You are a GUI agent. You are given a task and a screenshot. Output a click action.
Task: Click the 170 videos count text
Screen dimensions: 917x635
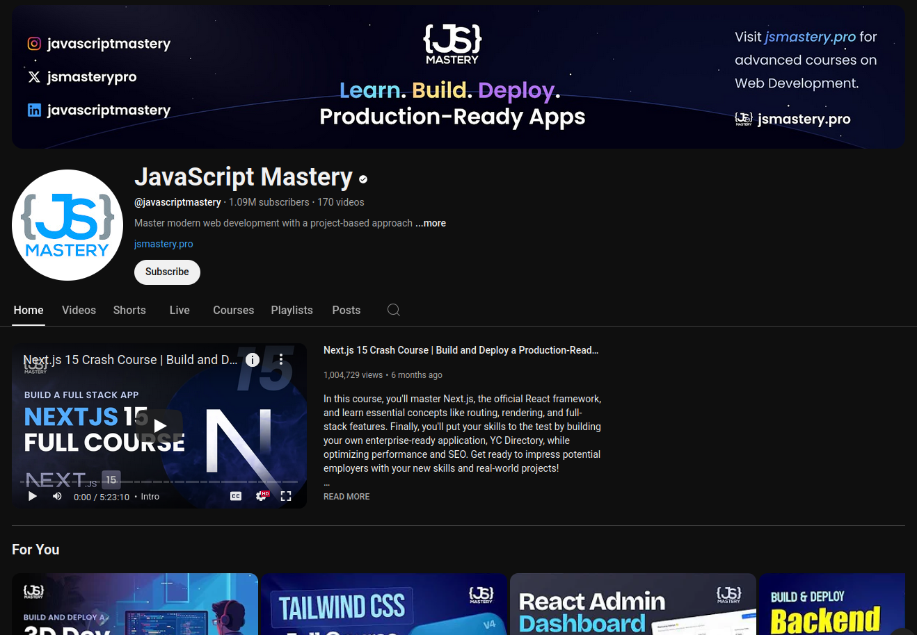[x=341, y=202]
